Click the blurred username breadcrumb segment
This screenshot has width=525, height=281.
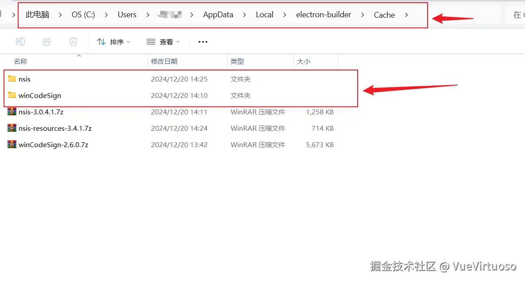pyautogui.click(x=170, y=15)
